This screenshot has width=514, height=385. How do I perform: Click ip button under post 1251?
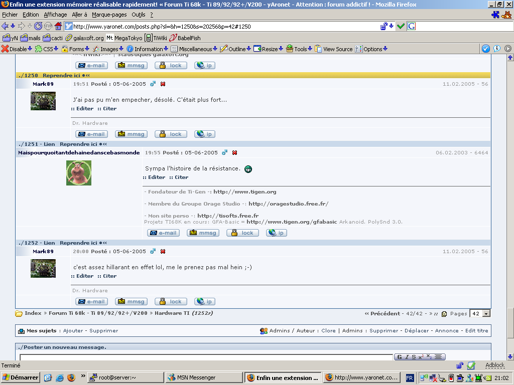pyautogui.click(x=277, y=233)
